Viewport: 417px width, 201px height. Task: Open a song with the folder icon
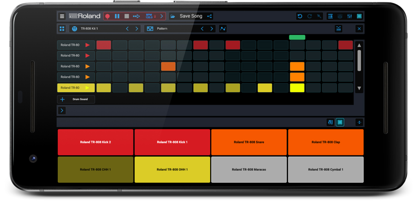[x=173, y=16]
